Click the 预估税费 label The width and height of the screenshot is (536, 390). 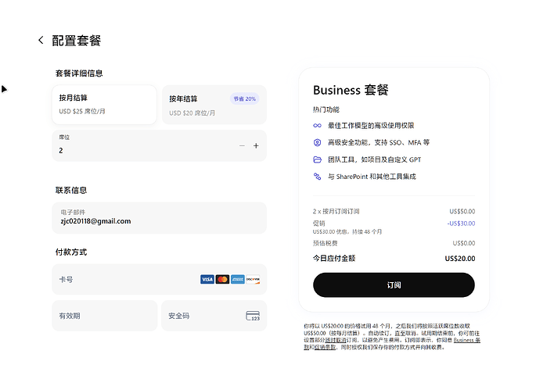click(x=325, y=243)
